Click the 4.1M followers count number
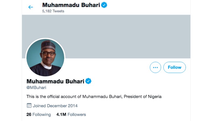198x121 pixels. tap(61, 115)
